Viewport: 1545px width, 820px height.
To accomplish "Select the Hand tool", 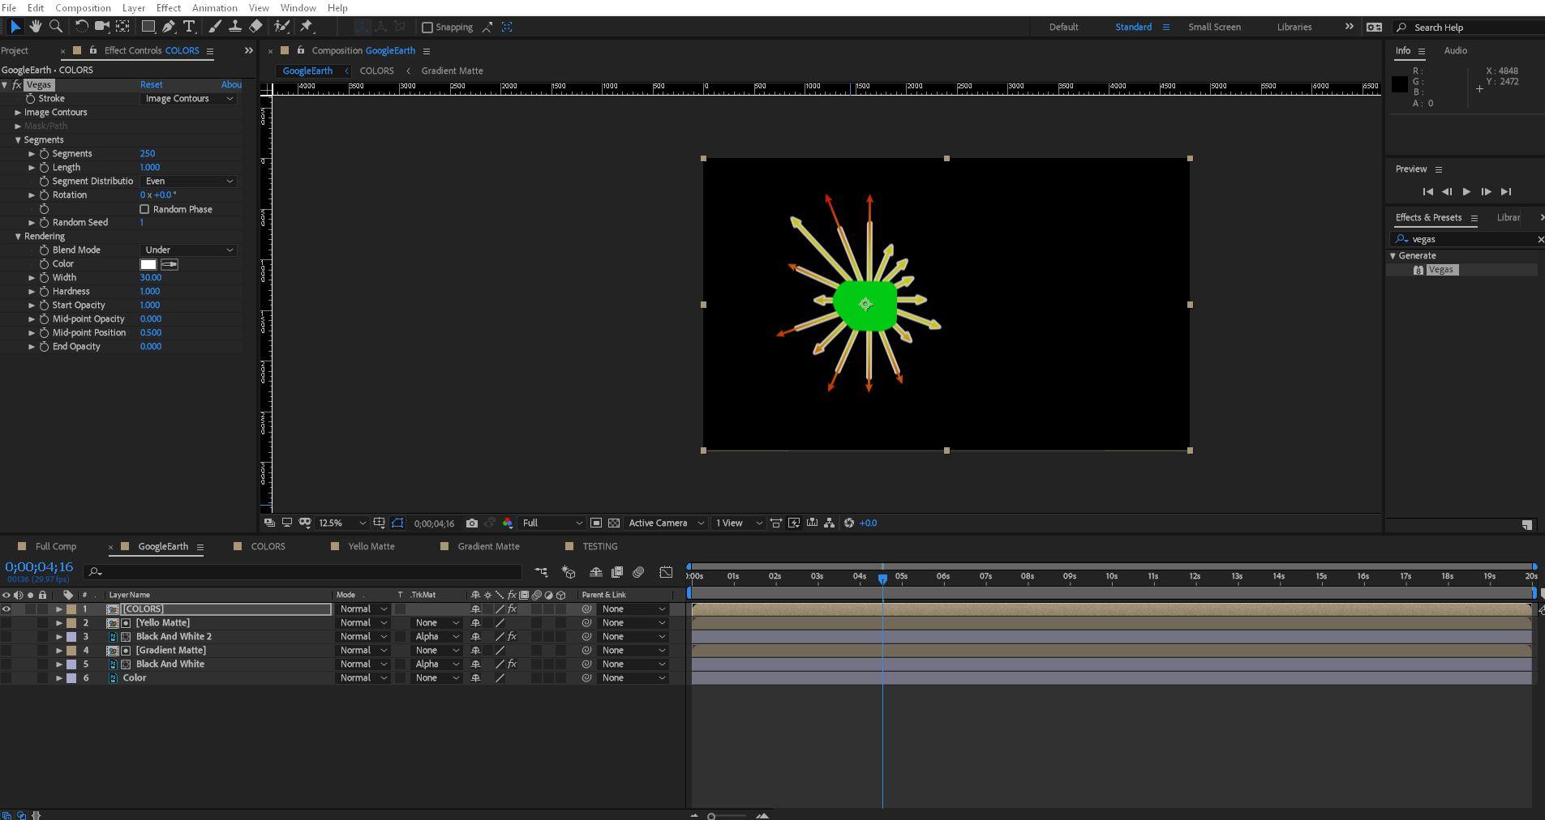I will click(36, 27).
